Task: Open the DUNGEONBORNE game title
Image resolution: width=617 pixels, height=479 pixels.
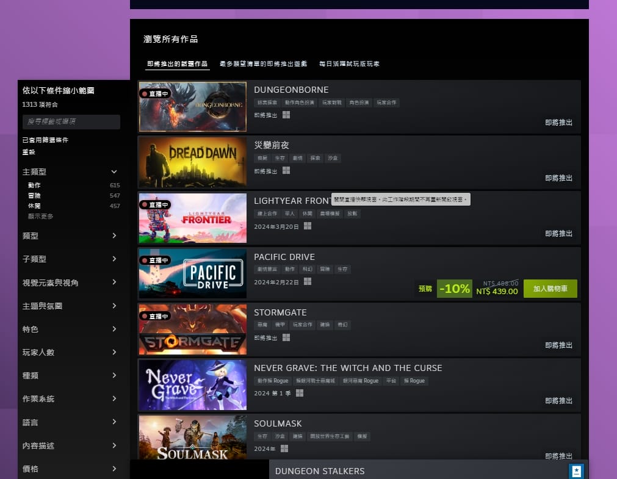Action: click(x=291, y=90)
